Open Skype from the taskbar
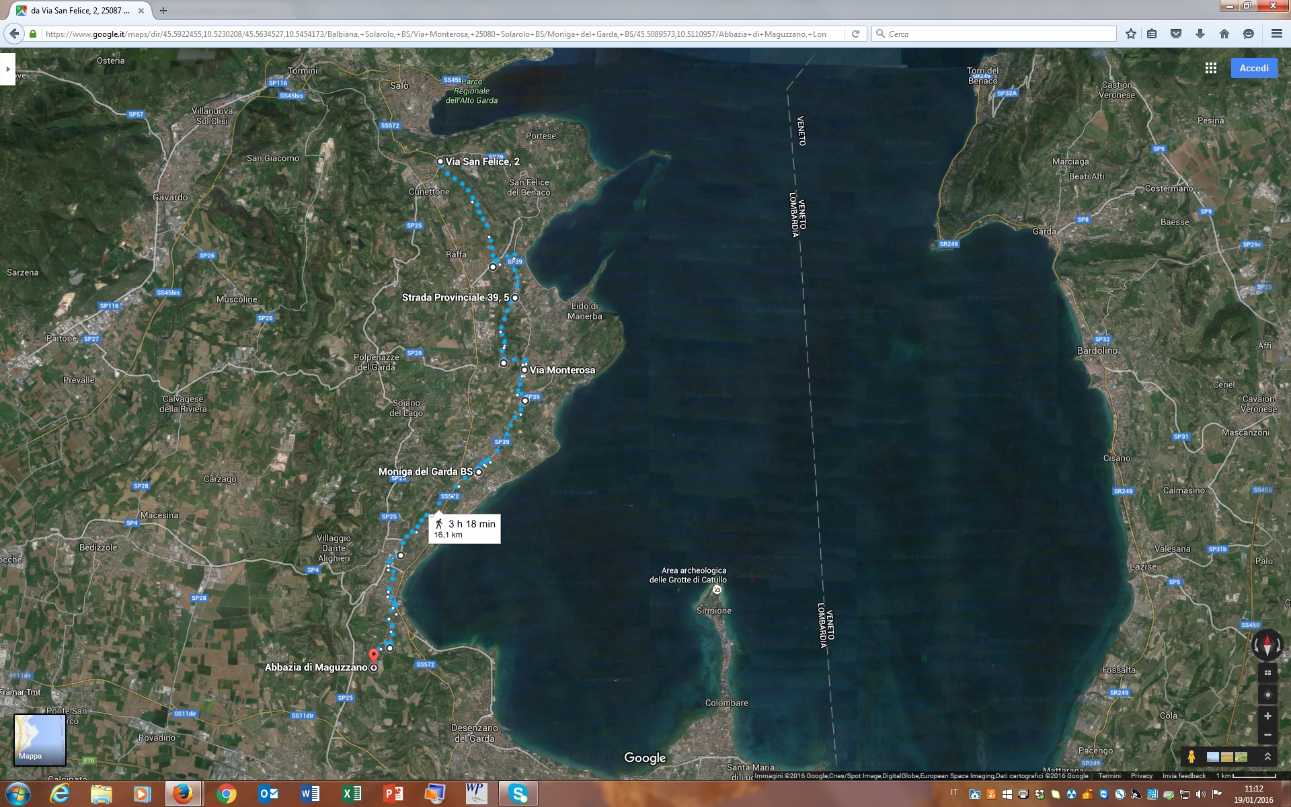The image size is (1291, 807). pos(518,794)
